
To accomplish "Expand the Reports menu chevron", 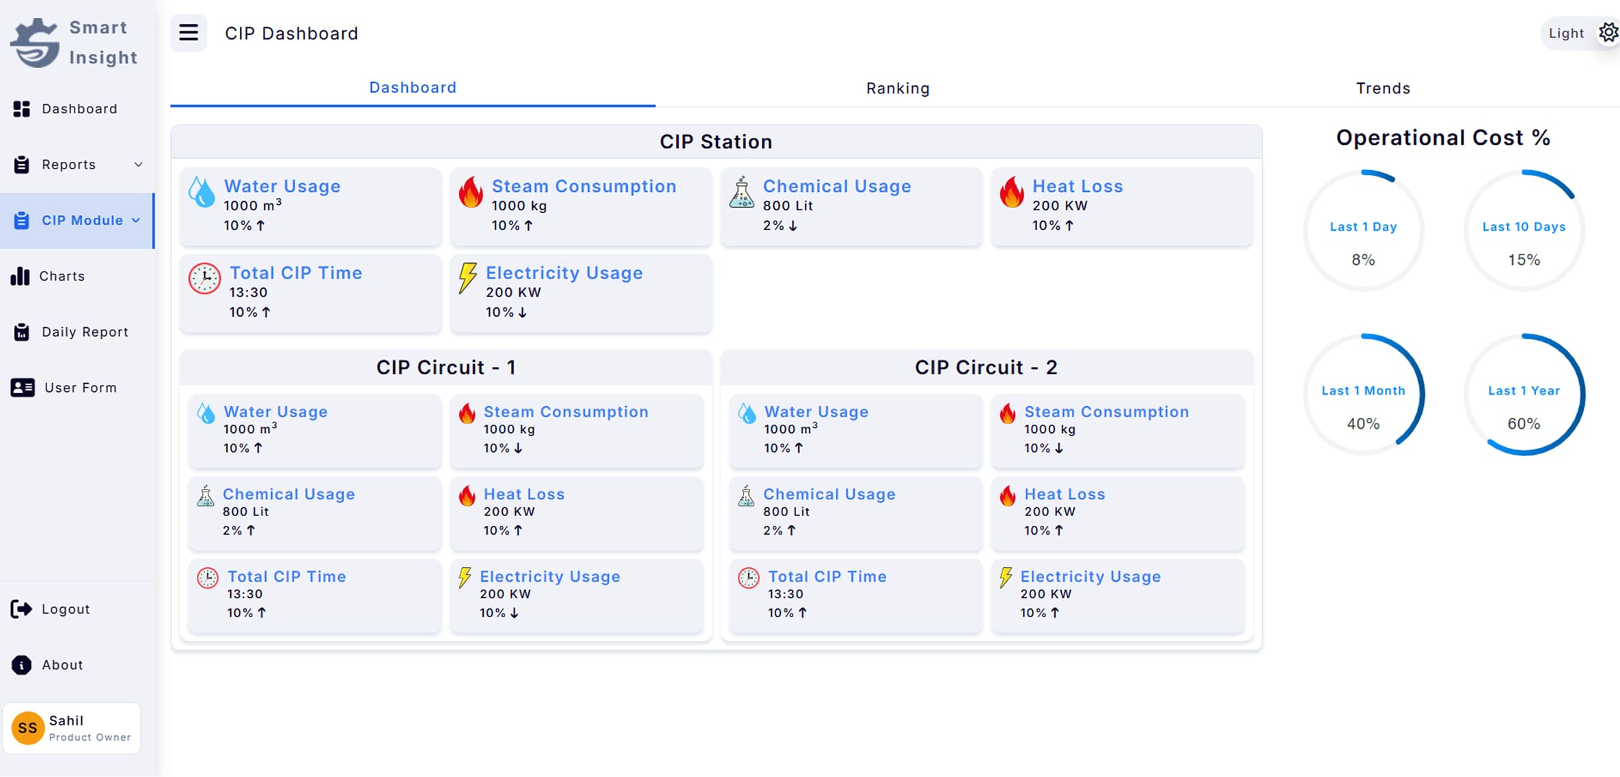I will coord(139,165).
